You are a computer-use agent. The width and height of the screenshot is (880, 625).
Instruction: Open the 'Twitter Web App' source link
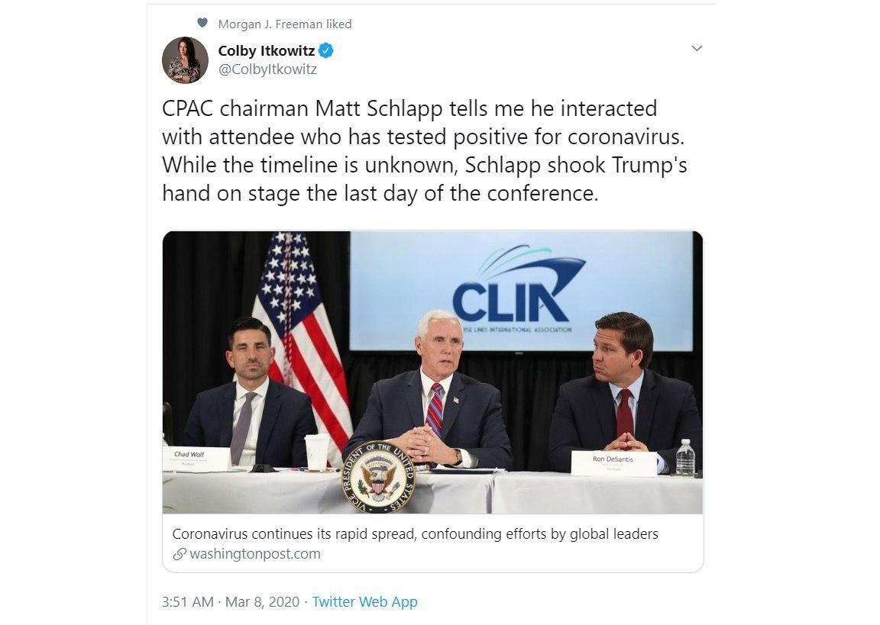point(365,602)
